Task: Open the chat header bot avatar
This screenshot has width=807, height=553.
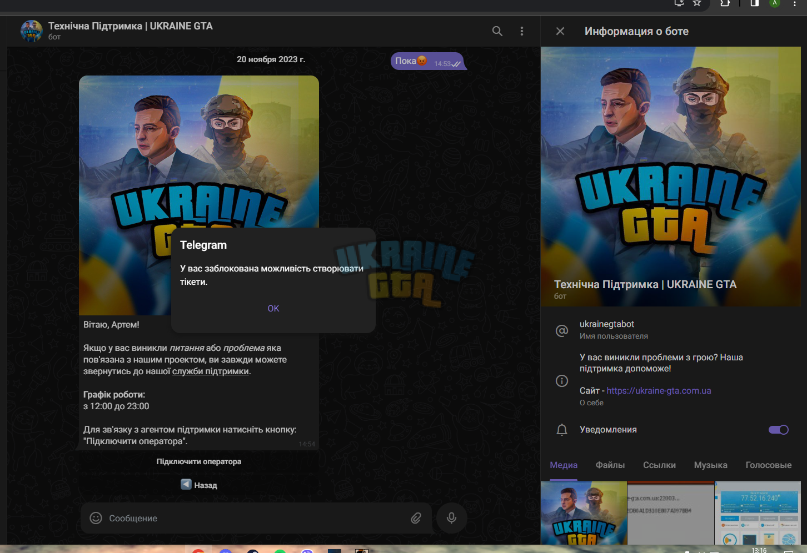Action: point(31,31)
